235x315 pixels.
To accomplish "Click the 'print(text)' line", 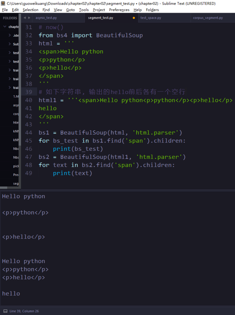I will (73, 173).
